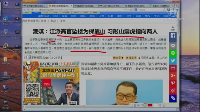Open the 军政 nav section

(64, 16)
